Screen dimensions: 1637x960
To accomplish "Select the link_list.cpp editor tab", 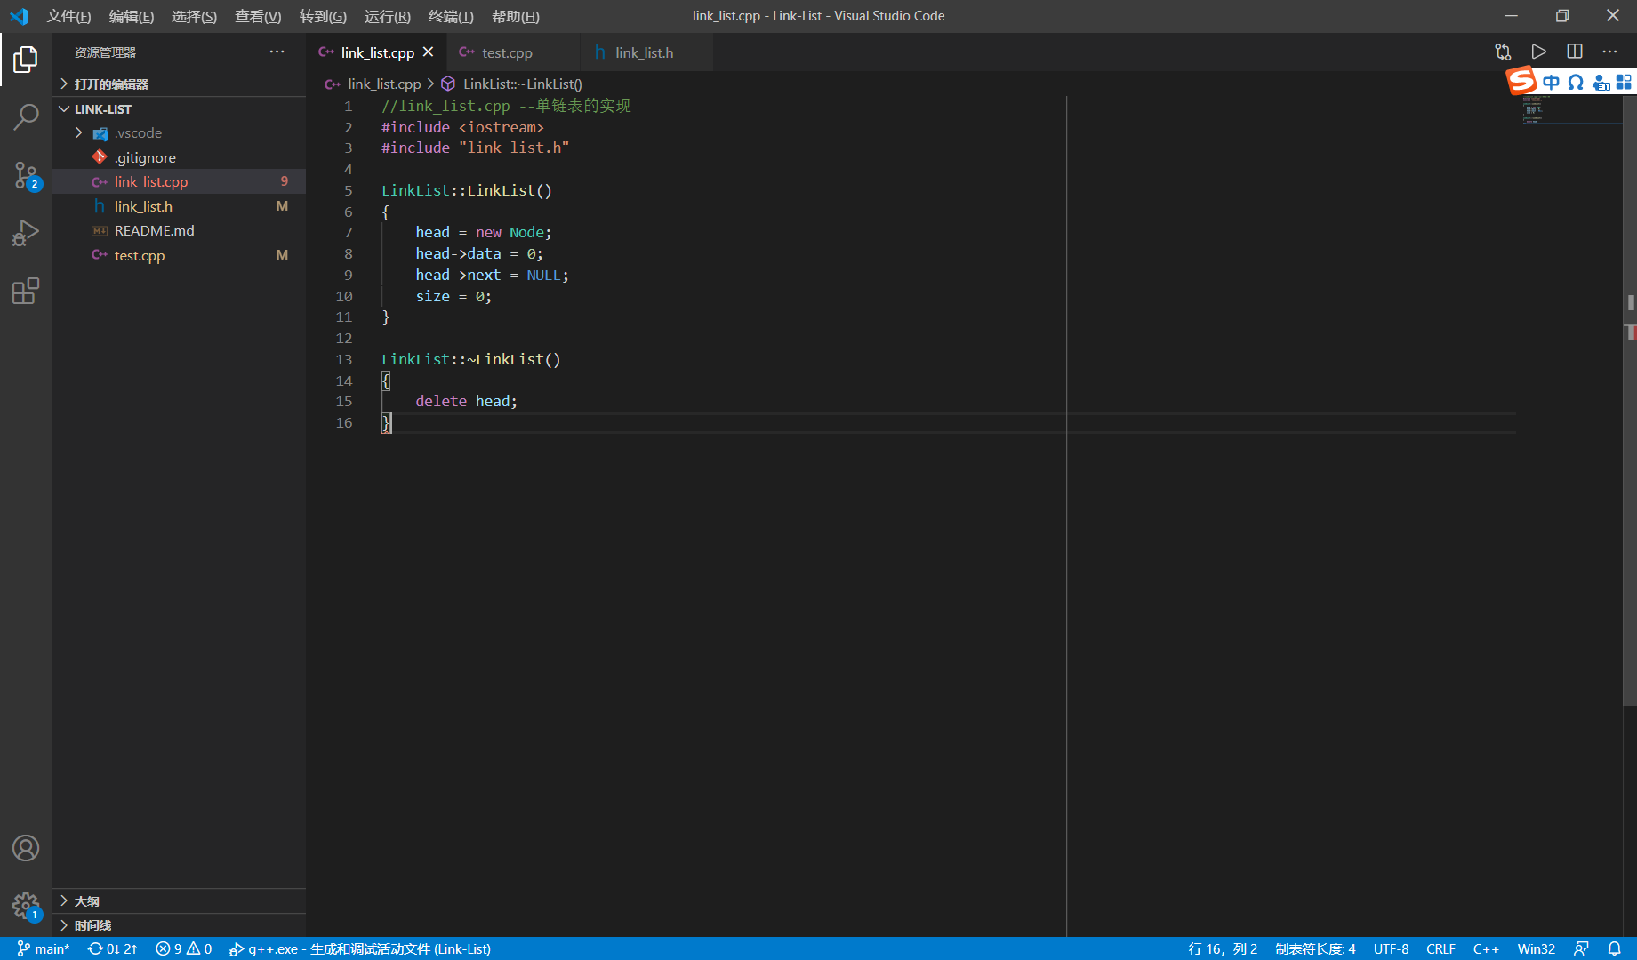I will pos(376,52).
